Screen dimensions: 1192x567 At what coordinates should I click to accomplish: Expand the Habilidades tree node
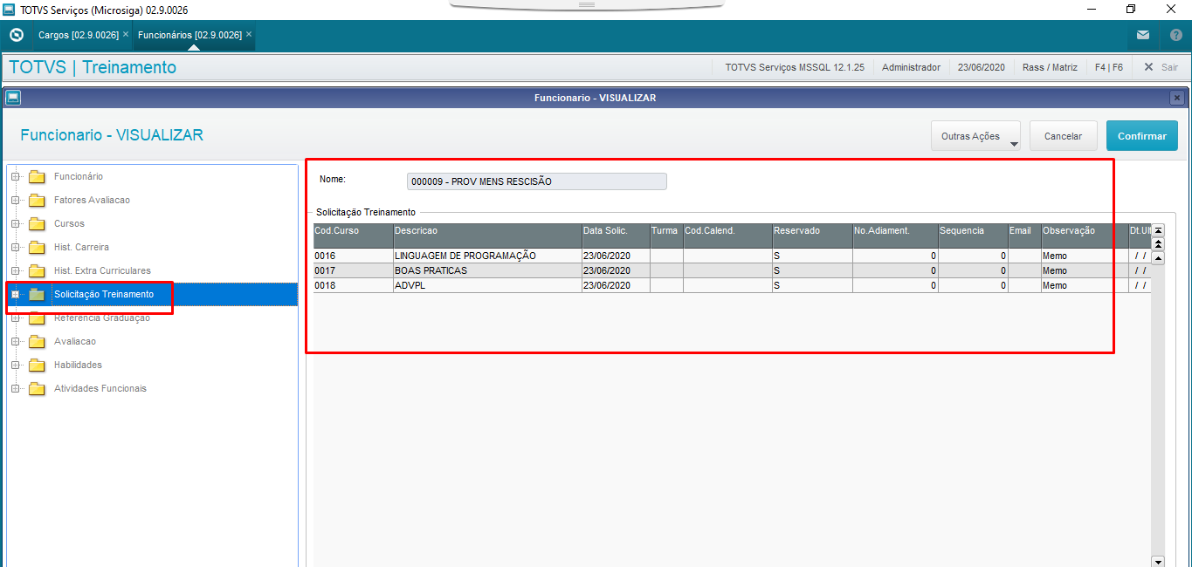15,365
